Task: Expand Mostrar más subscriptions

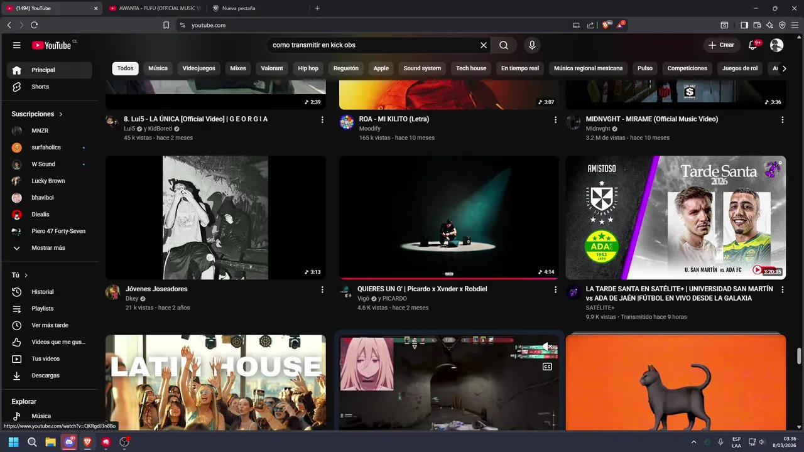Action: pyautogui.click(x=49, y=248)
